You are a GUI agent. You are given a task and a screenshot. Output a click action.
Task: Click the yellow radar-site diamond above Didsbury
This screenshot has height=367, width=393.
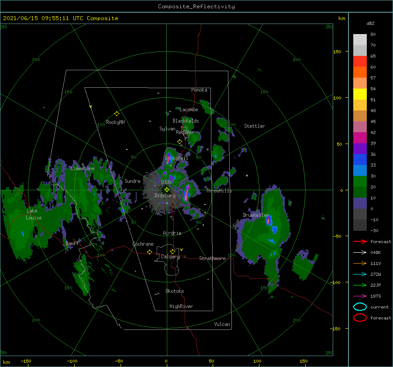[x=167, y=190]
